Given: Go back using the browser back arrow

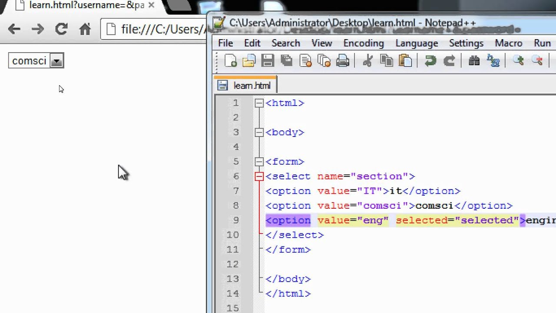Looking at the screenshot, I should (14, 29).
